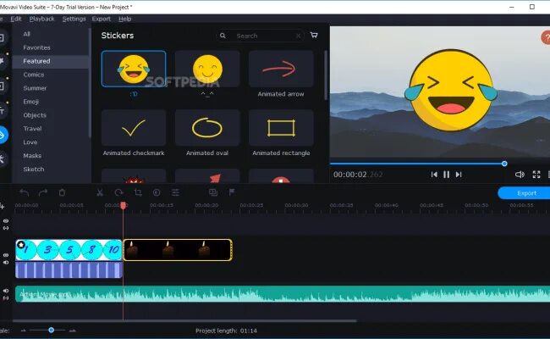Click the preview progress bar handle
The image size is (550, 339).
(504, 164)
